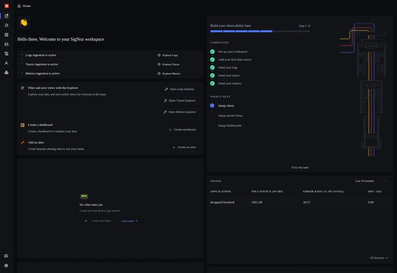397x273 pixels.
Task: Click the waving hand emoji tile
Action: [24, 23]
